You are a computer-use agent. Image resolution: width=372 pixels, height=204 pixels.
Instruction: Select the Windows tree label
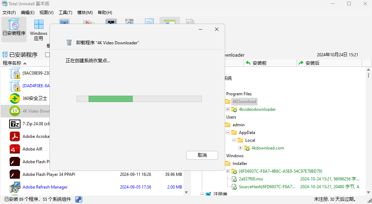(x=235, y=156)
